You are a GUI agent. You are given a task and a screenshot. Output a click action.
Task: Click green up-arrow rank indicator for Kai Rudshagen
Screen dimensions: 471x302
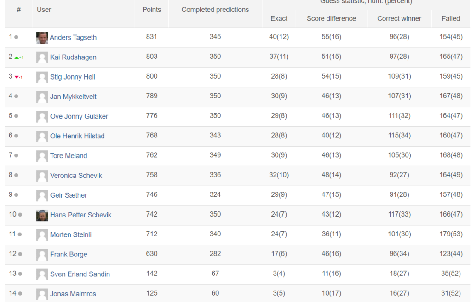tap(19, 57)
